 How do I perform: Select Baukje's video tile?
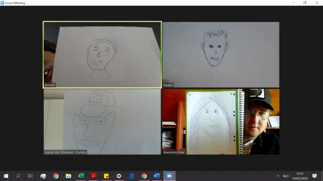220,54
